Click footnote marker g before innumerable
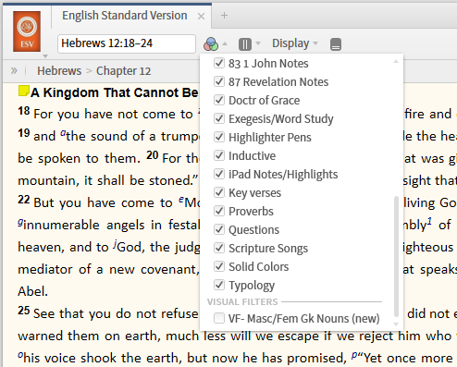This screenshot has height=367, width=457. click(20, 223)
